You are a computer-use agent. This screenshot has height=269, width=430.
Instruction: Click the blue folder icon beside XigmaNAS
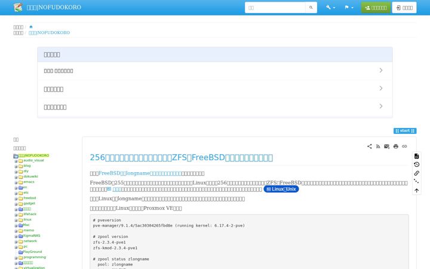click(x=20, y=236)
